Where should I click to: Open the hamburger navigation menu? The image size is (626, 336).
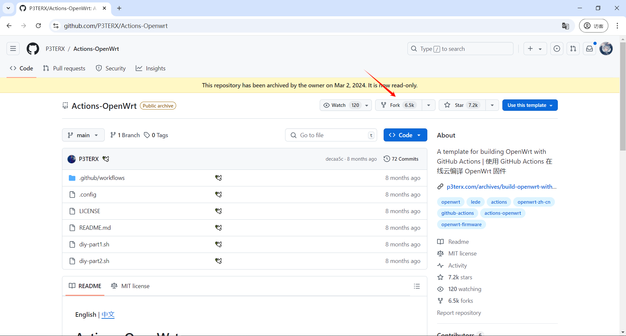(x=13, y=49)
